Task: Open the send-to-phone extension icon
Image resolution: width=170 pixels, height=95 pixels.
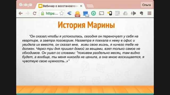Action: pos(109,13)
